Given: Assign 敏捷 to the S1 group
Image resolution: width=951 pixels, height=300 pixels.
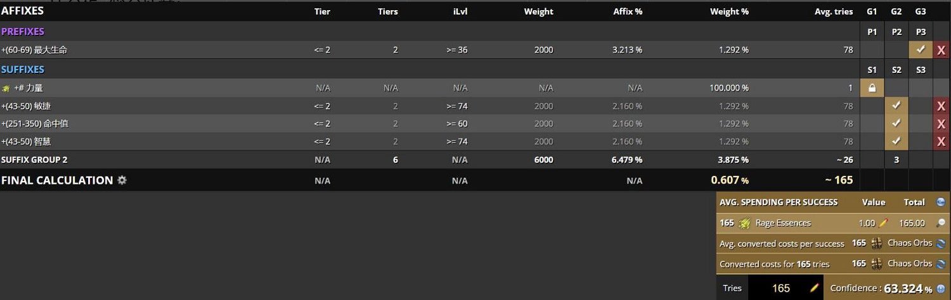Looking at the screenshot, I should pos(872,106).
